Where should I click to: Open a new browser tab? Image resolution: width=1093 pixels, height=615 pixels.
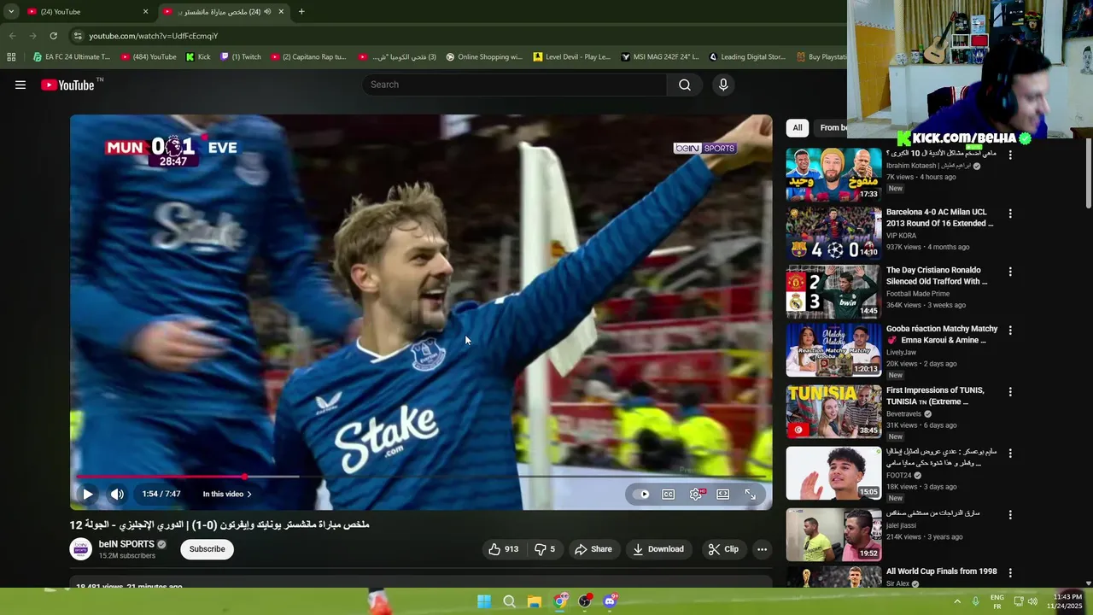(x=301, y=12)
